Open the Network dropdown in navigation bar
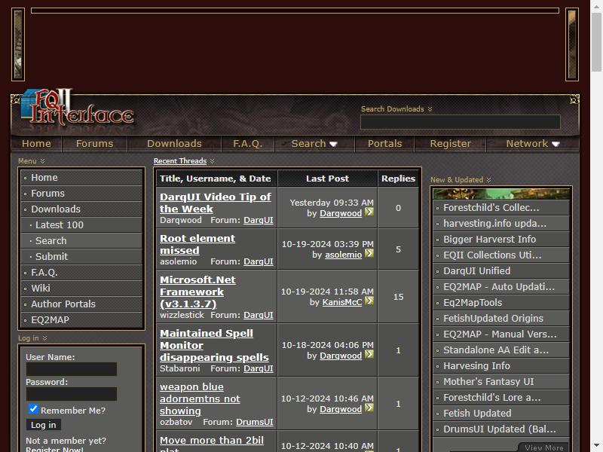Screen dimensions: 603x452 click(x=533, y=144)
